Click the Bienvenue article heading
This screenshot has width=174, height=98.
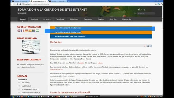pyautogui.click(x=56, y=42)
